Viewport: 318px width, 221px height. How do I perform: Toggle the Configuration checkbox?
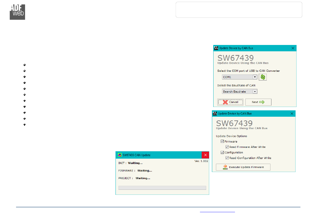coord(222,152)
